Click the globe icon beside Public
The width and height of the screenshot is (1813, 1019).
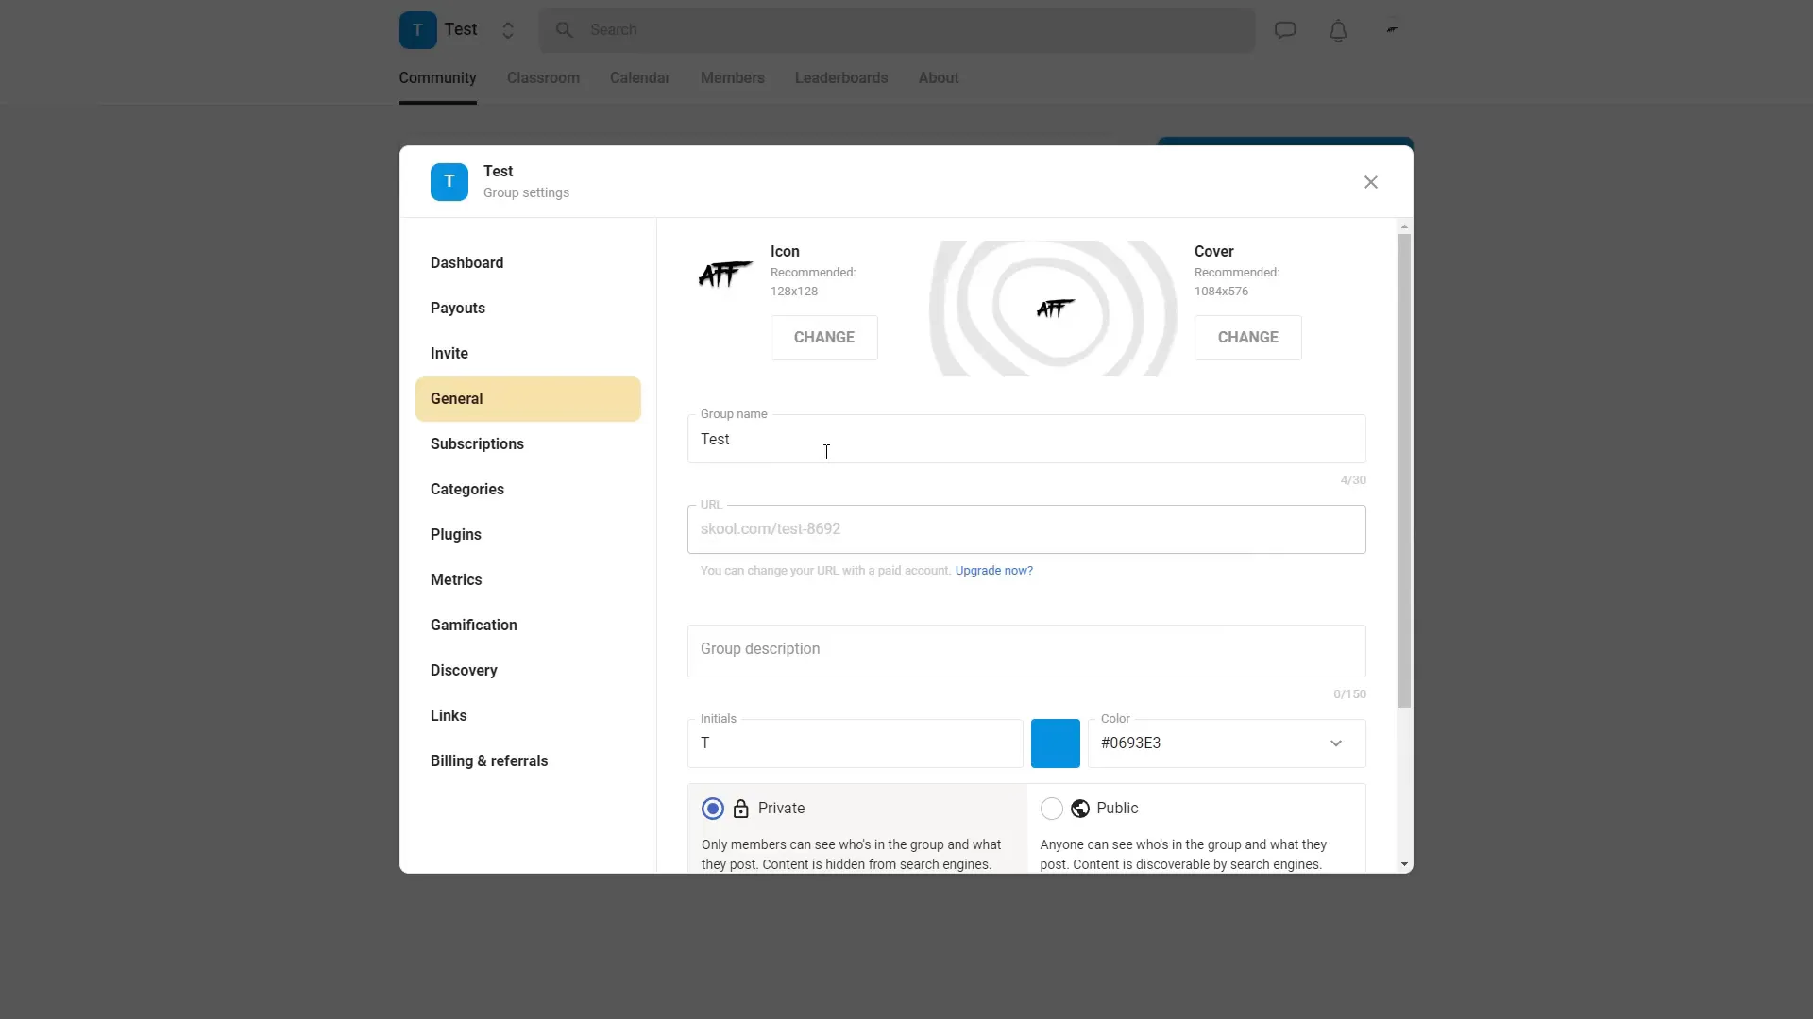(x=1080, y=809)
